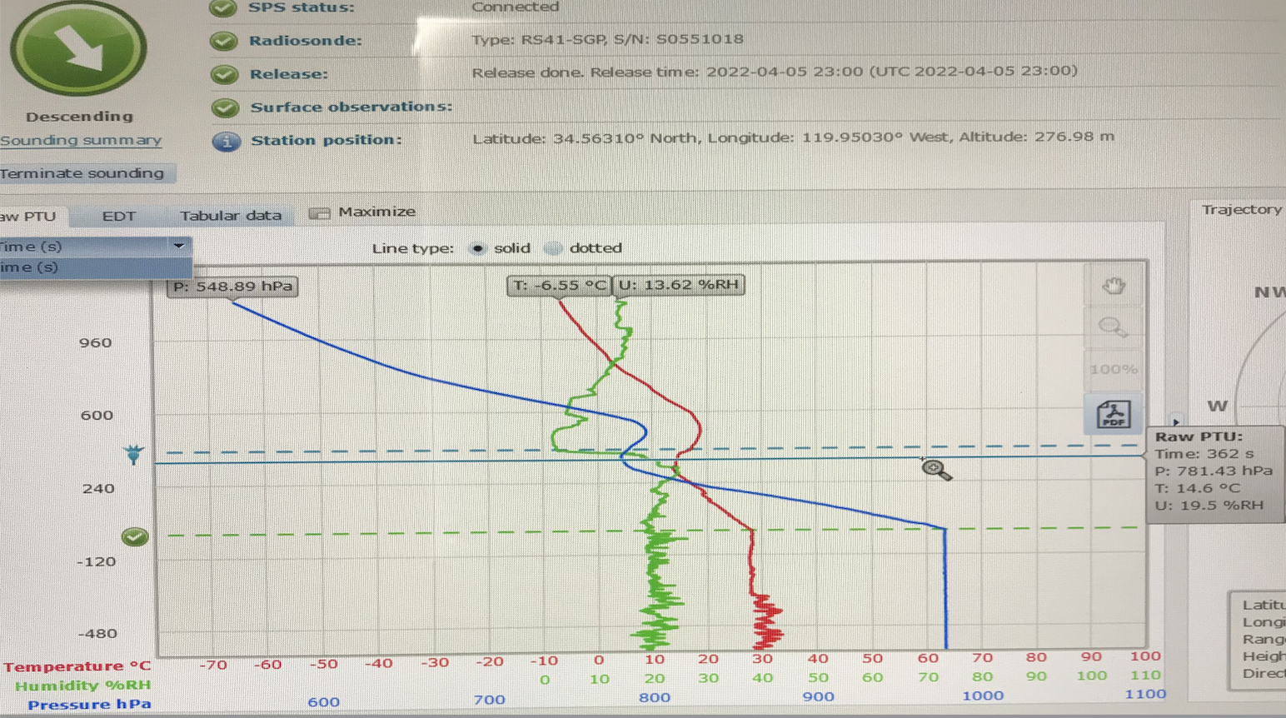The image size is (1286, 718).
Task: Activate the magnifier zoom tool
Action: pyautogui.click(x=1113, y=327)
